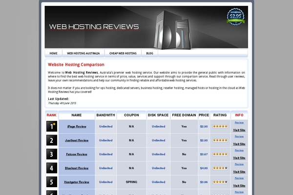The width and height of the screenshot is (293, 195).
Task: Click Fatcow star rating
Action: pyautogui.click(x=220, y=154)
